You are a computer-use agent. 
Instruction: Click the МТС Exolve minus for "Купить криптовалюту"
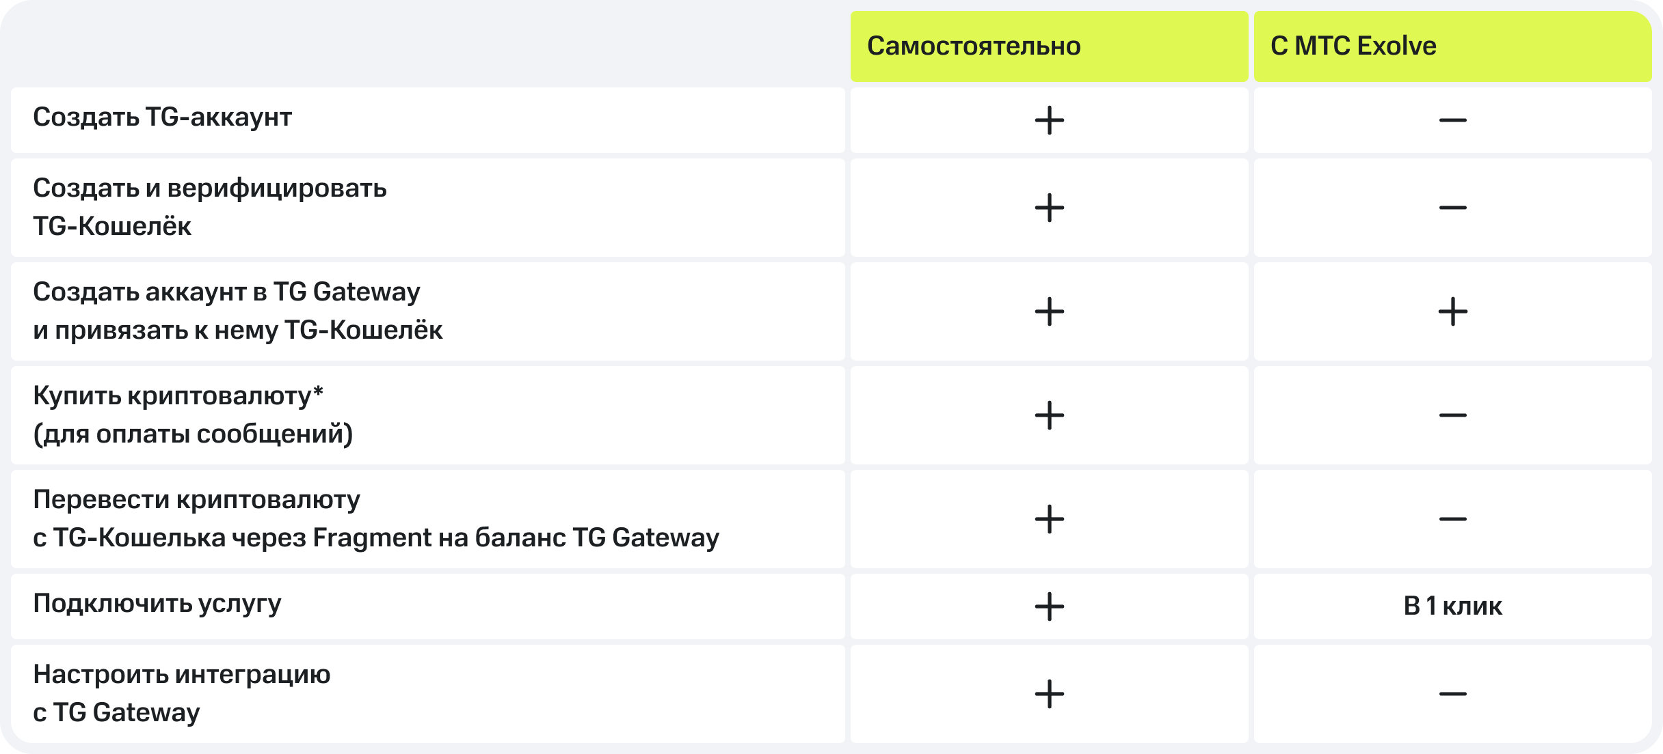(1452, 415)
